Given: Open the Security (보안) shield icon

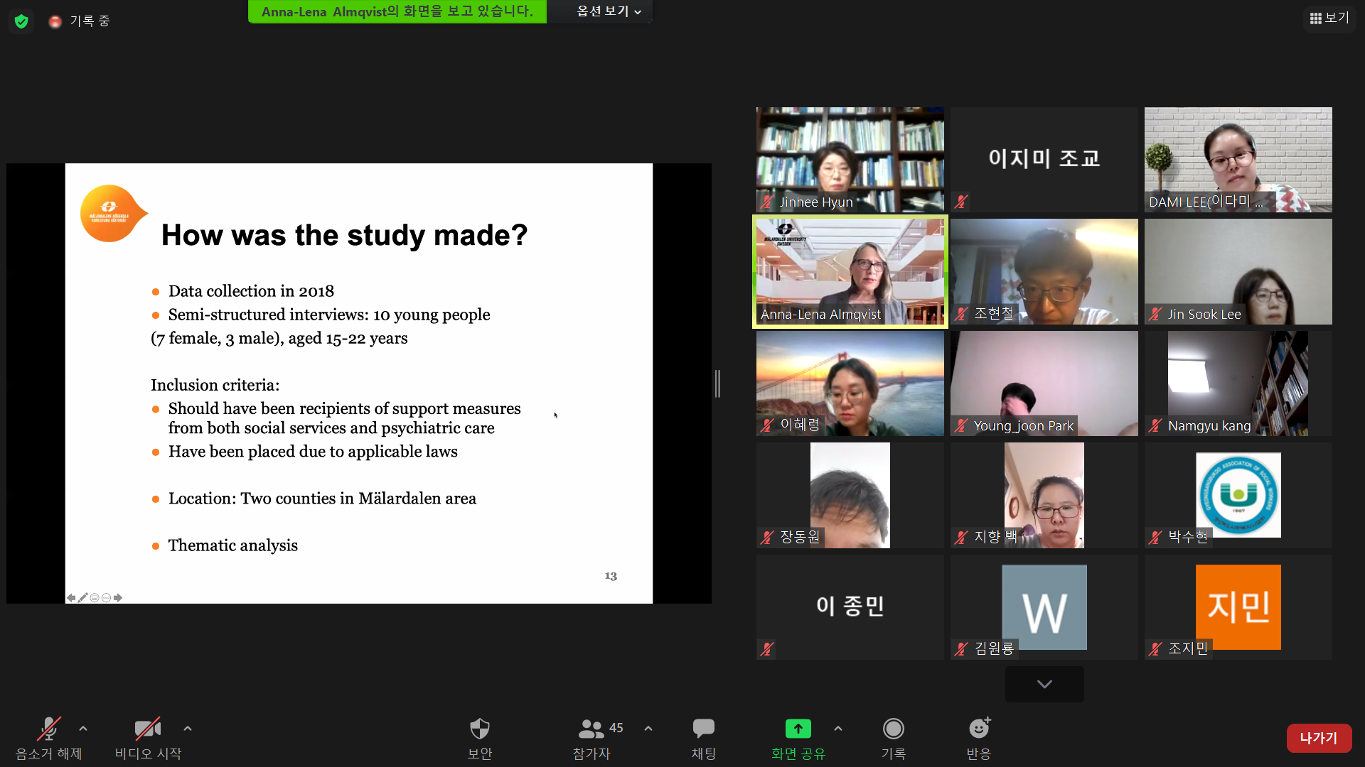Looking at the screenshot, I should click(480, 729).
